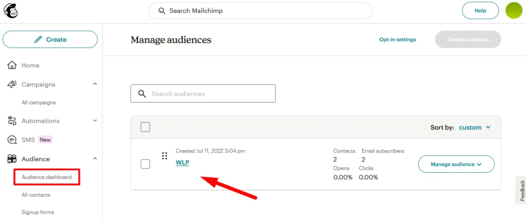Screen dimensions: 526x222
Task: Open Opt-in settings link
Action: point(398,40)
